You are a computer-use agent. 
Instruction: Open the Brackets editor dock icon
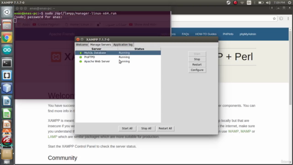7,76
